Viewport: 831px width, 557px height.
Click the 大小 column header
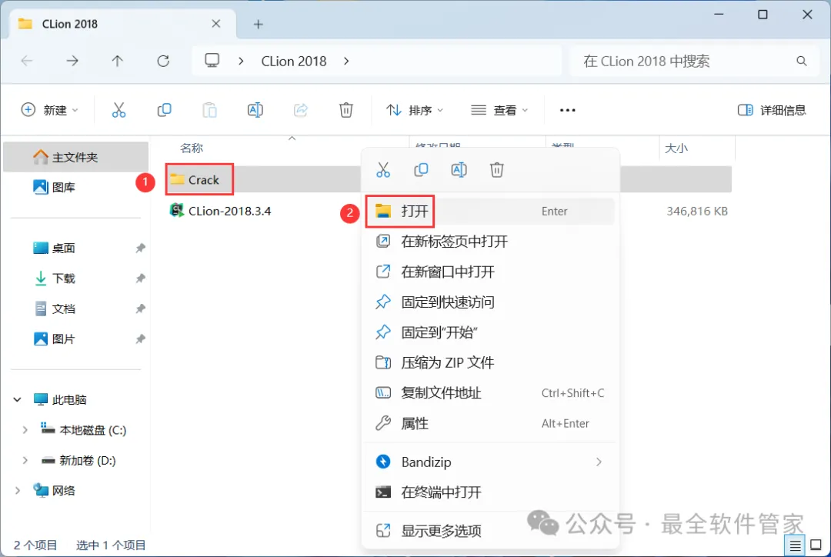click(x=676, y=148)
